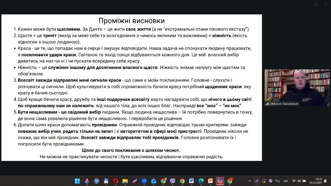Image resolution: width=331 pixels, height=186 pixels.
Task: Launch Microsoft Word from the taskbar
Action: coord(191,181)
